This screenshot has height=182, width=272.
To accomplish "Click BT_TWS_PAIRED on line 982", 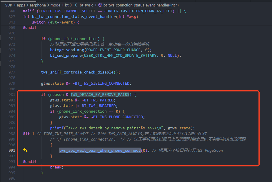I will [99, 100].
